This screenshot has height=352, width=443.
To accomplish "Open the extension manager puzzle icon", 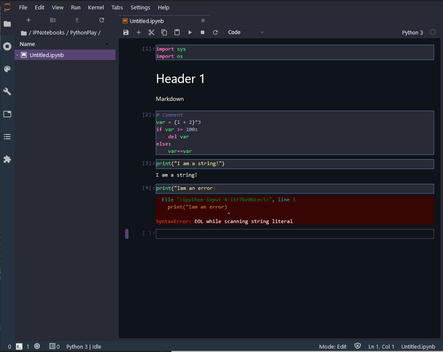I will pyautogui.click(x=7, y=159).
